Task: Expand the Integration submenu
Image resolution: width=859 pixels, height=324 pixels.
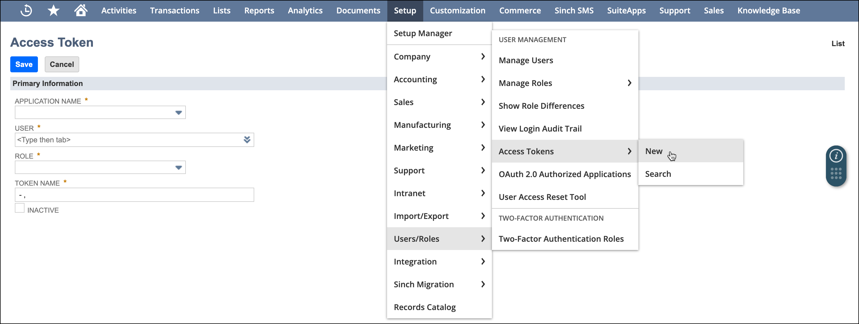Action: point(439,261)
